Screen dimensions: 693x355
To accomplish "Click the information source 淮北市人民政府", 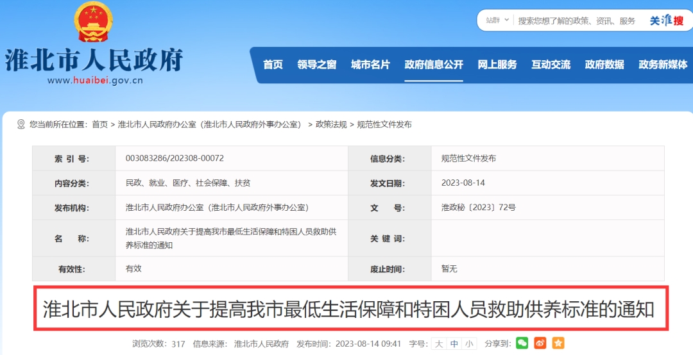I will (261, 344).
